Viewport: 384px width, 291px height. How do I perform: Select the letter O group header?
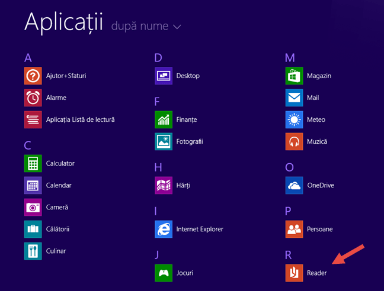[289, 167]
